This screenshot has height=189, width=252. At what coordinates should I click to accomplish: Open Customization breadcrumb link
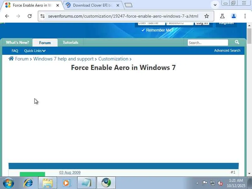tap(113, 59)
